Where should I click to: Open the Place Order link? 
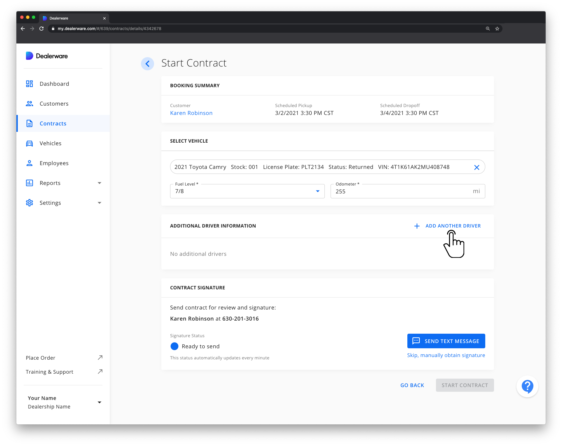click(41, 358)
